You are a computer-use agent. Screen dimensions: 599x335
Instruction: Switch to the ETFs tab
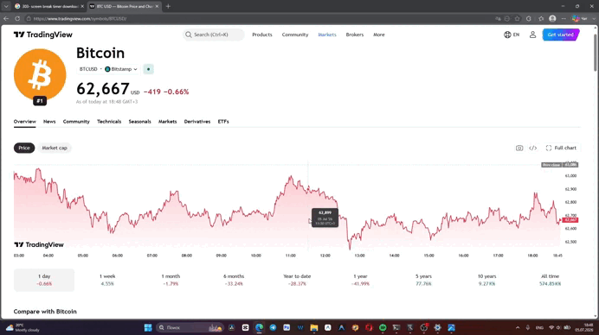[223, 122]
